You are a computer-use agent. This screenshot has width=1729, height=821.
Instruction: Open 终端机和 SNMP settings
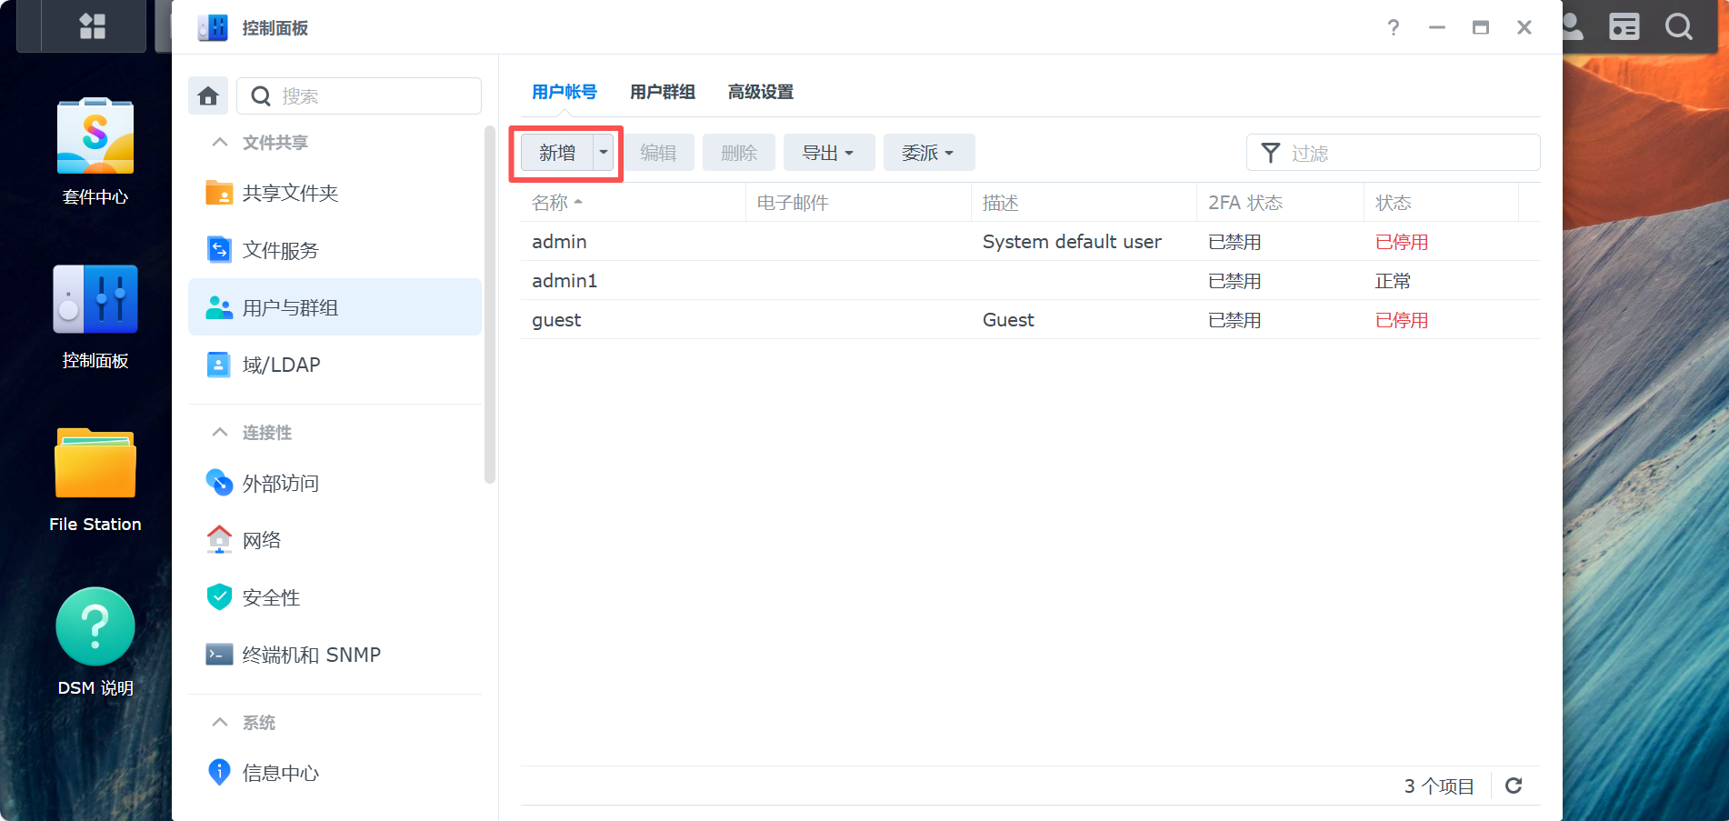point(310,654)
